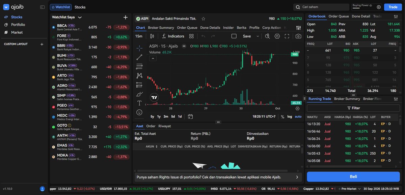Open Running Trade panel settings sliders
This screenshot has height=195, width=405.
click(396, 99)
